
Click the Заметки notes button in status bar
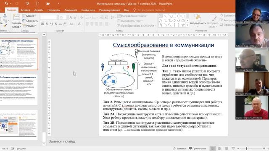pyautogui.click(x=179, y=148)
